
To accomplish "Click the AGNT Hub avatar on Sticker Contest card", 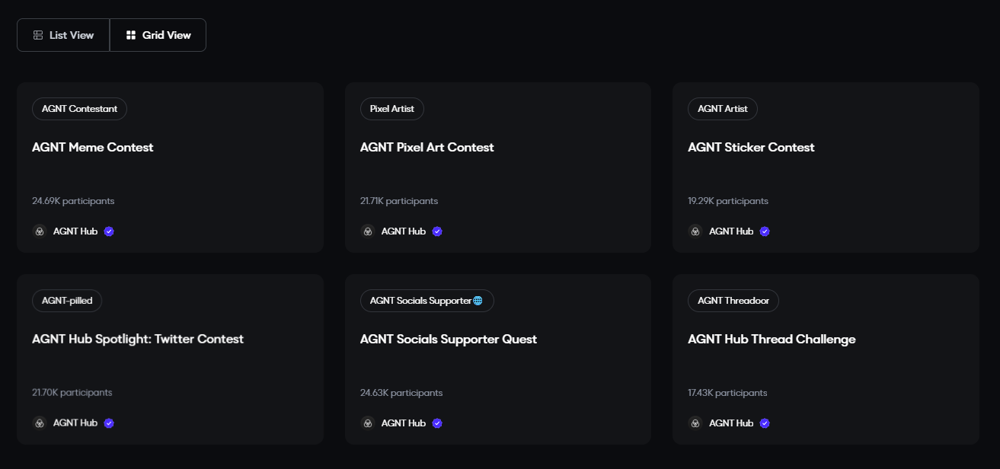I will tap(695, 231).
